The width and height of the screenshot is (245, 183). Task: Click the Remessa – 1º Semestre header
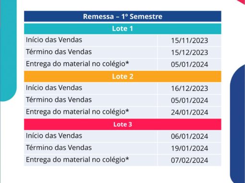click(x=122, y=16)
